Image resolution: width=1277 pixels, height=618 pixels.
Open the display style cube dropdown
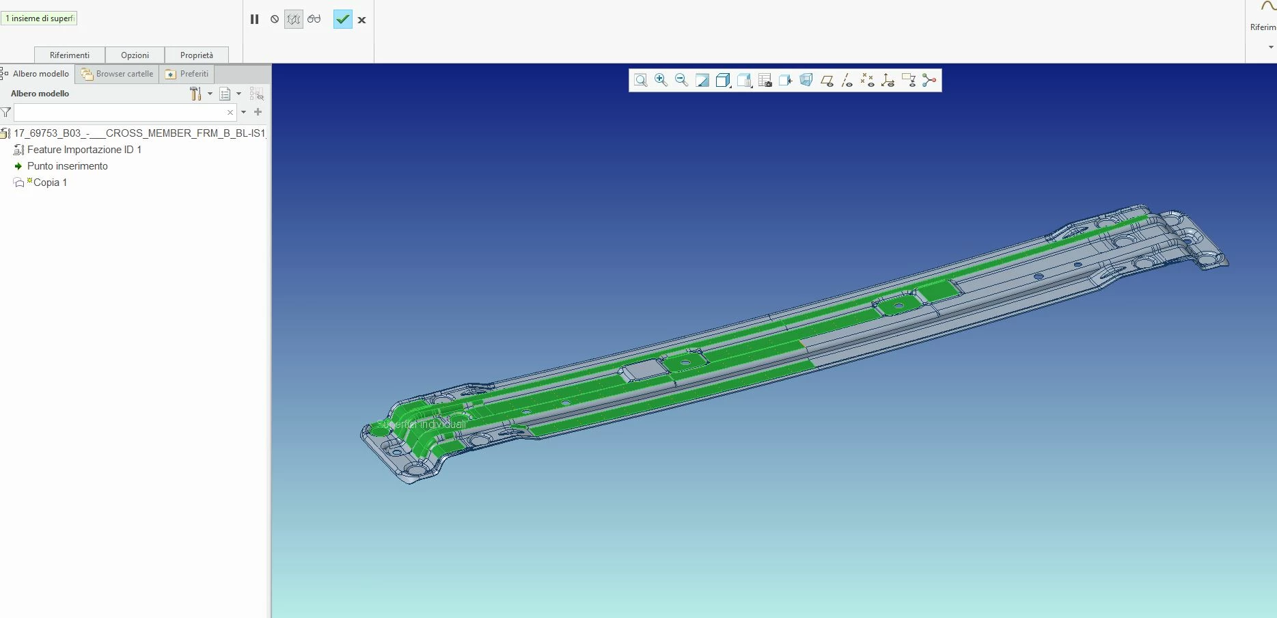click(x=723, y=80)
